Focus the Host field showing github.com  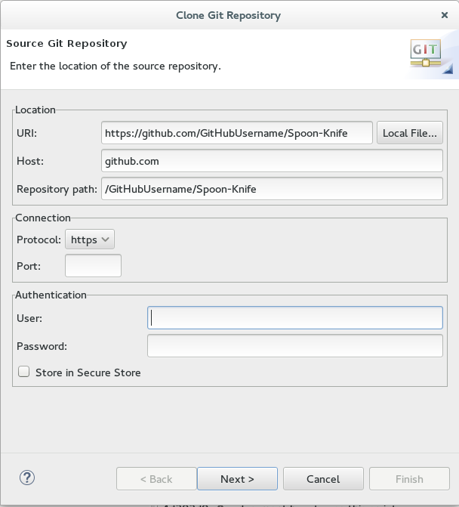point(272,161)
